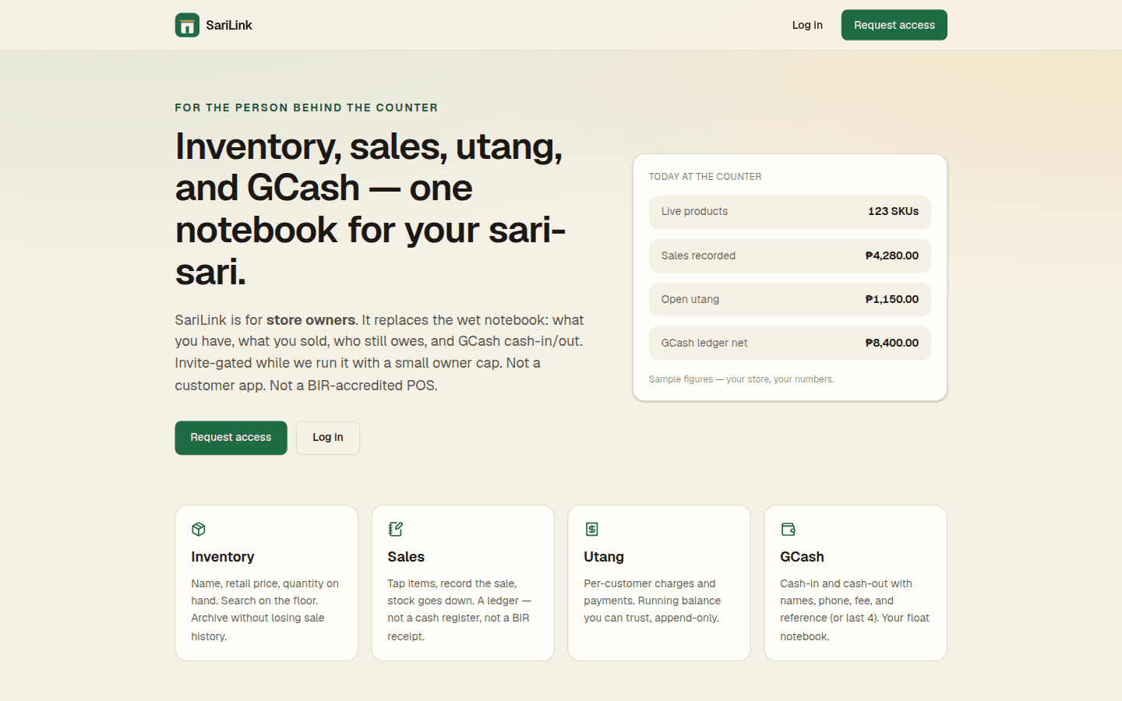Click the Utang receipt icon
Image resolution: width=1122 pixels, height=701 pixels.
pyautogui.click(x=591, y=530)
